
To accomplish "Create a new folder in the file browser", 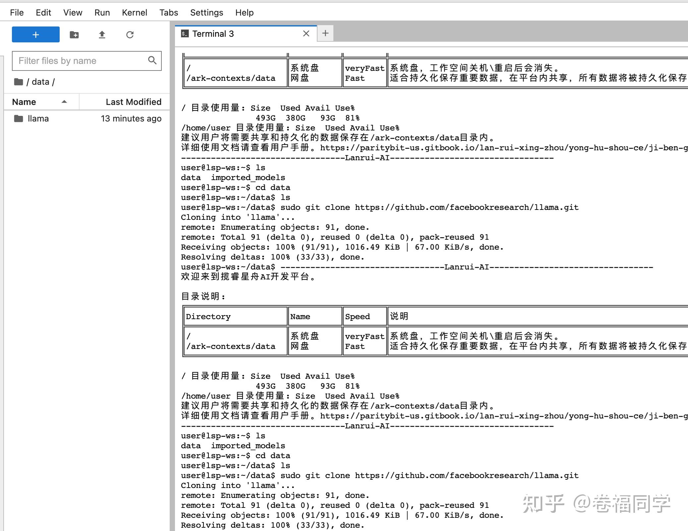I will tap(74, 34).
